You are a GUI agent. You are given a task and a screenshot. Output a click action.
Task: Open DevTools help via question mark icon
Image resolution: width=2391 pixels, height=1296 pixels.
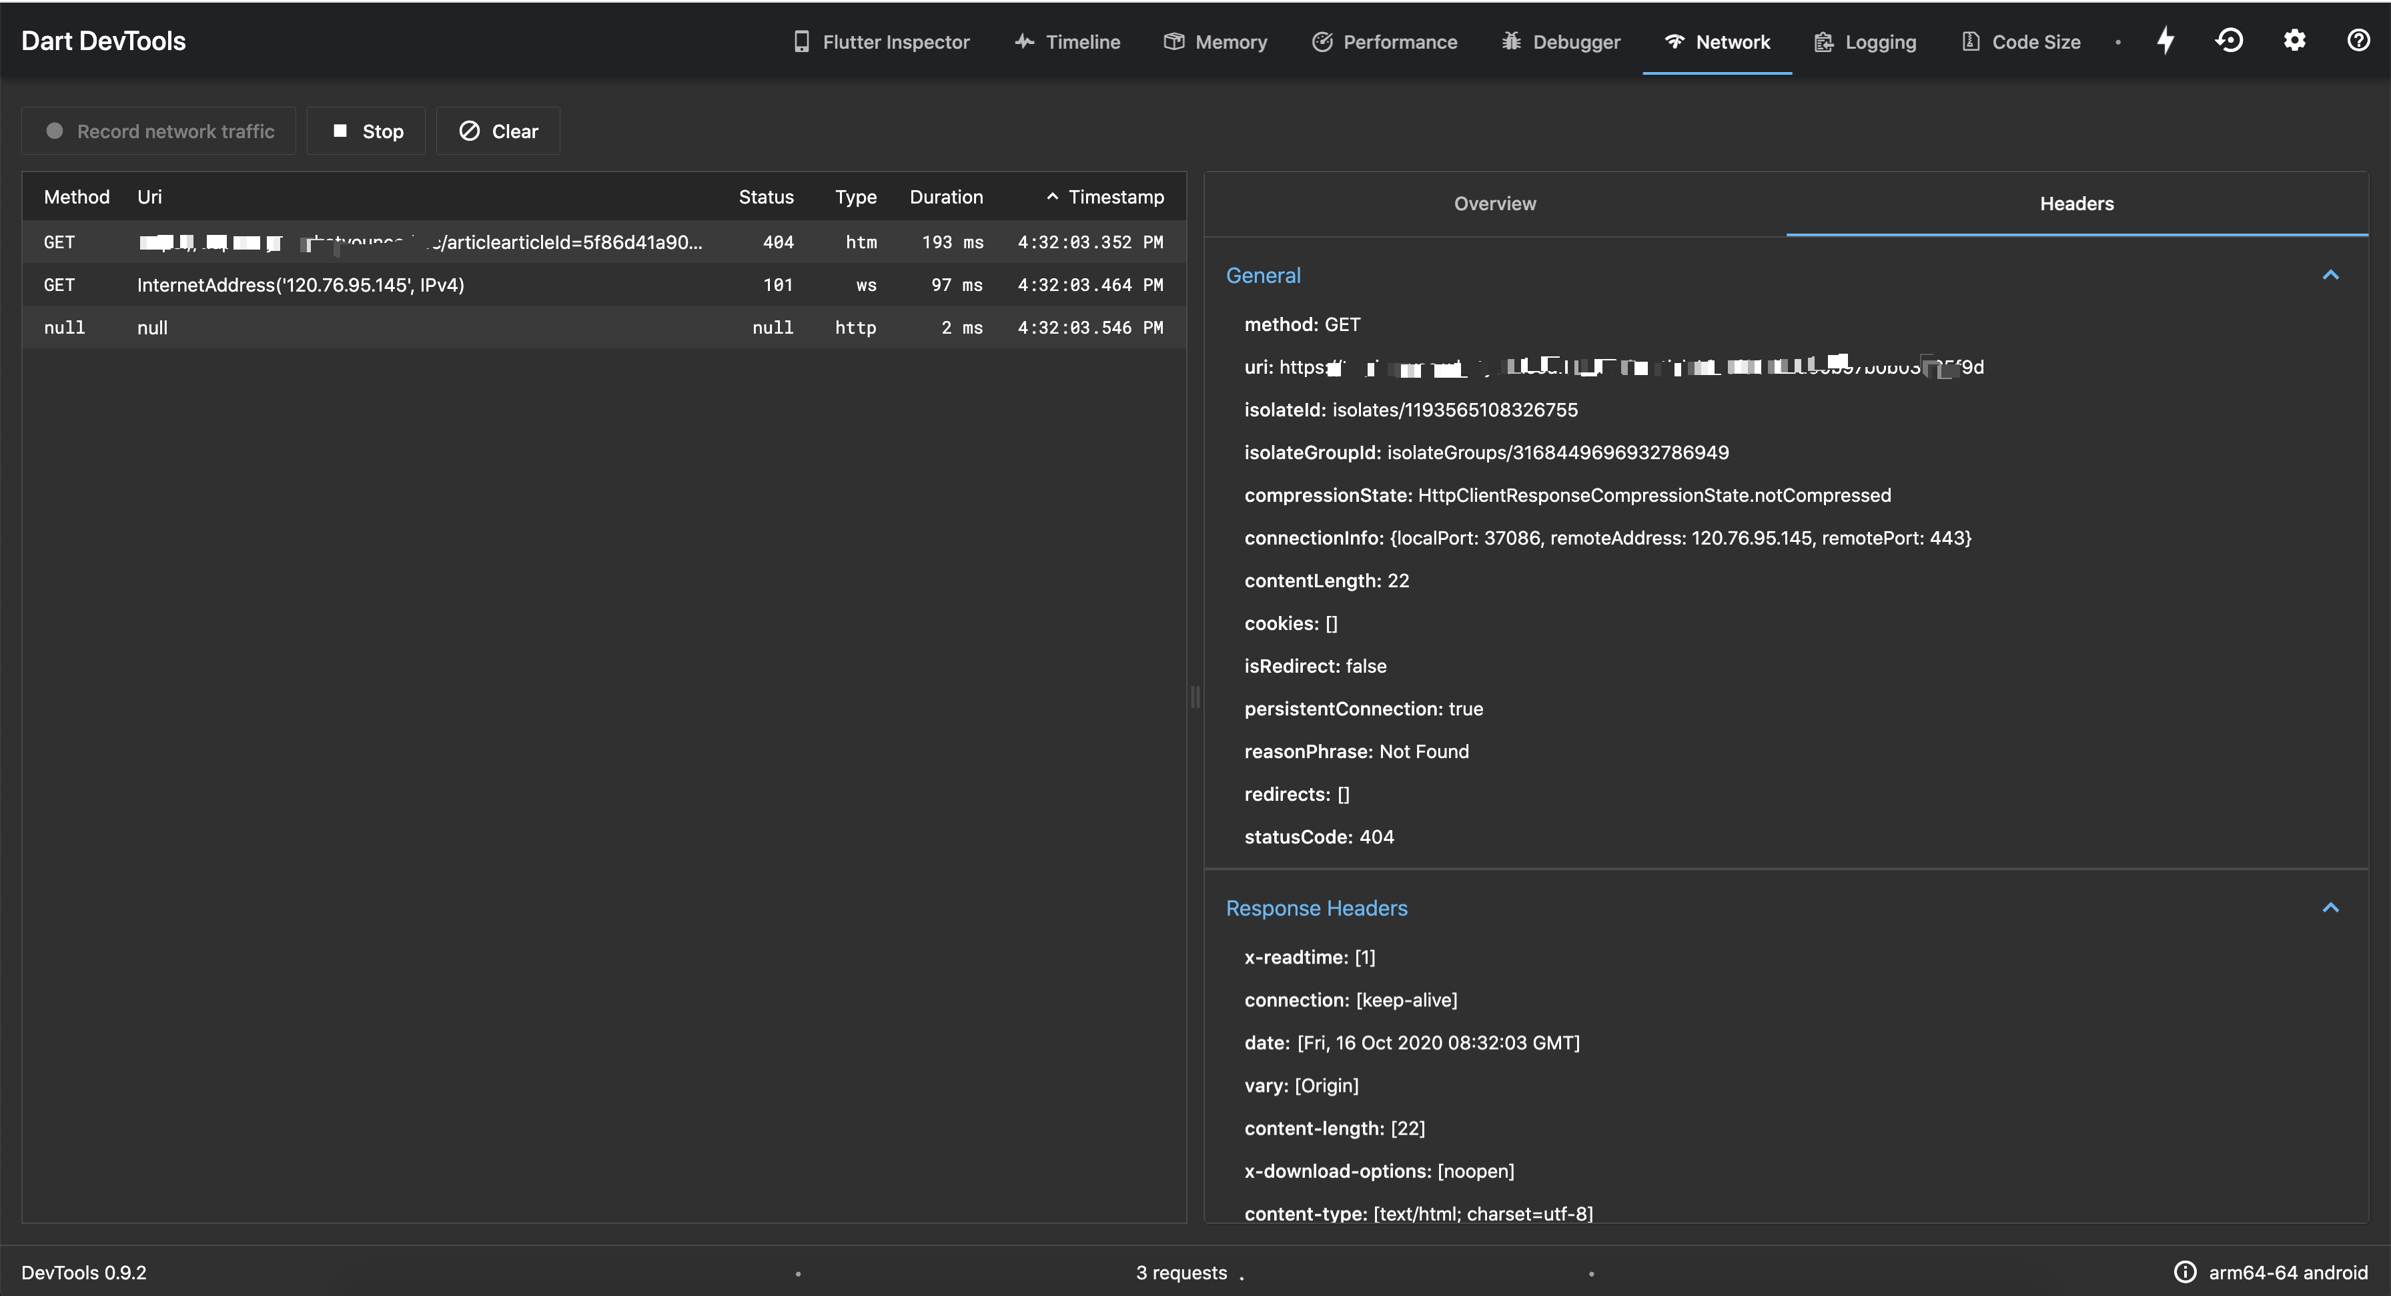pyautogui.click(x=2358, y=40)
